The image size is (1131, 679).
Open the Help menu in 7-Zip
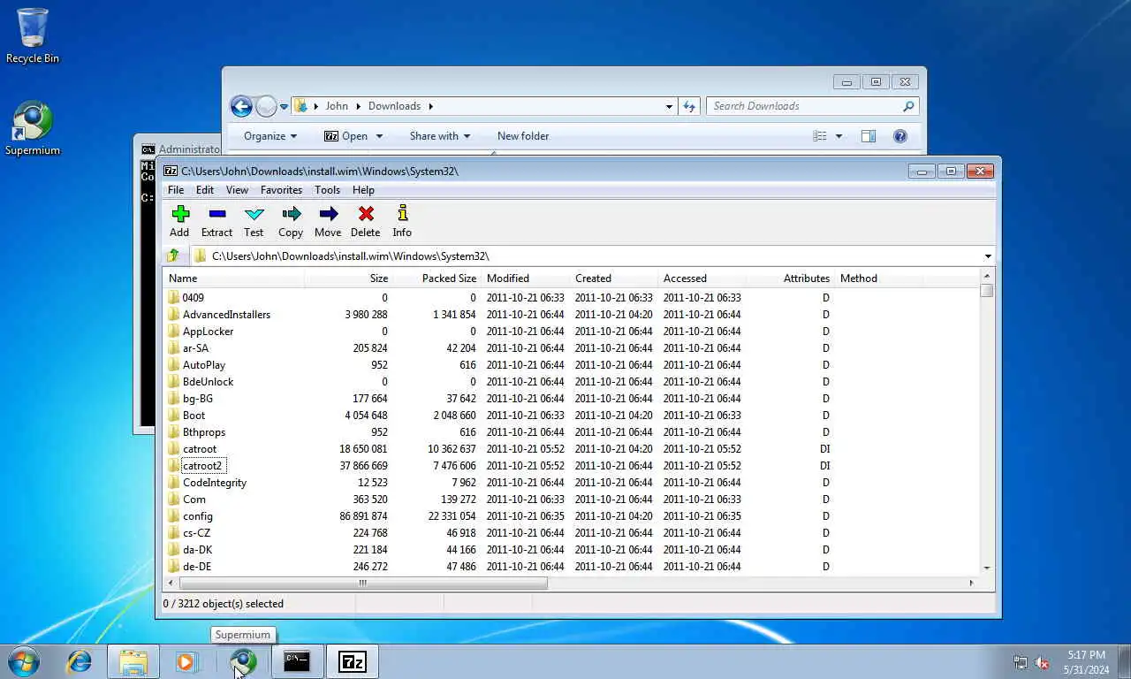click(363, 190)
